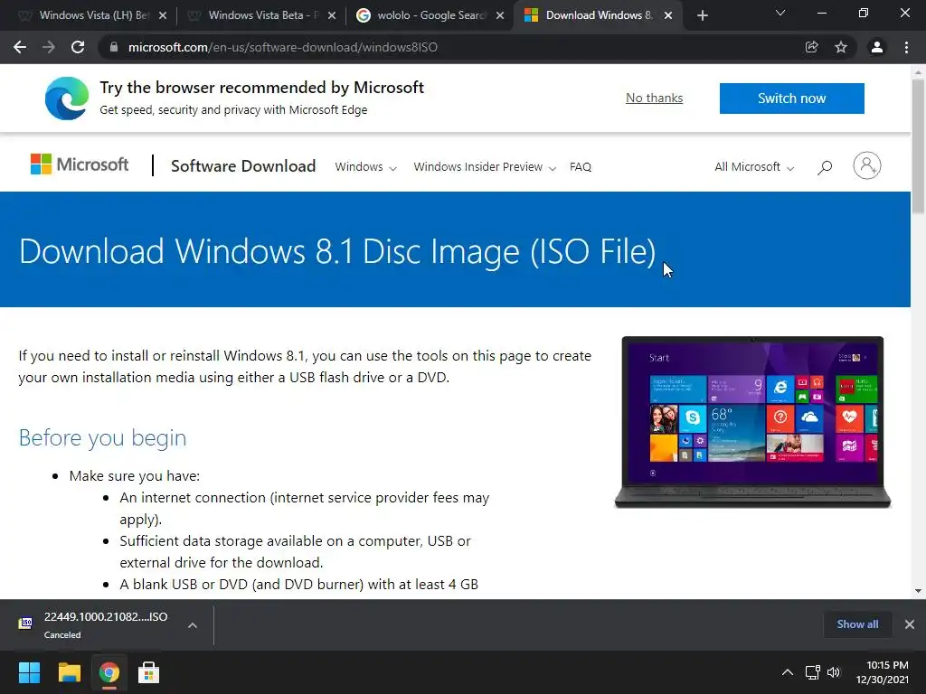The image size is (926, 694).
Task: Click the ISO file icon in downloads
Action: point(25,624)
